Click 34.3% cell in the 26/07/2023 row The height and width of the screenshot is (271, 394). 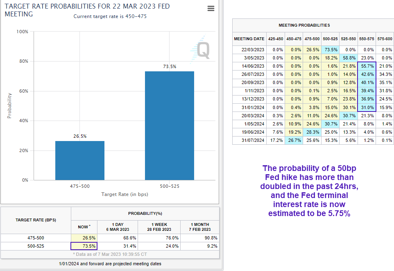[x=385, y=75]
